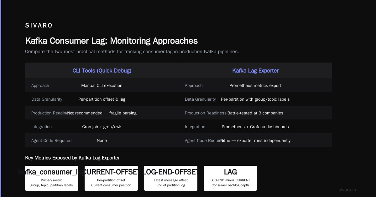Click the 'LAG' metric title
Image resolution: width=376 pixels, height=197 pixels.
click(x=230, y=172)
